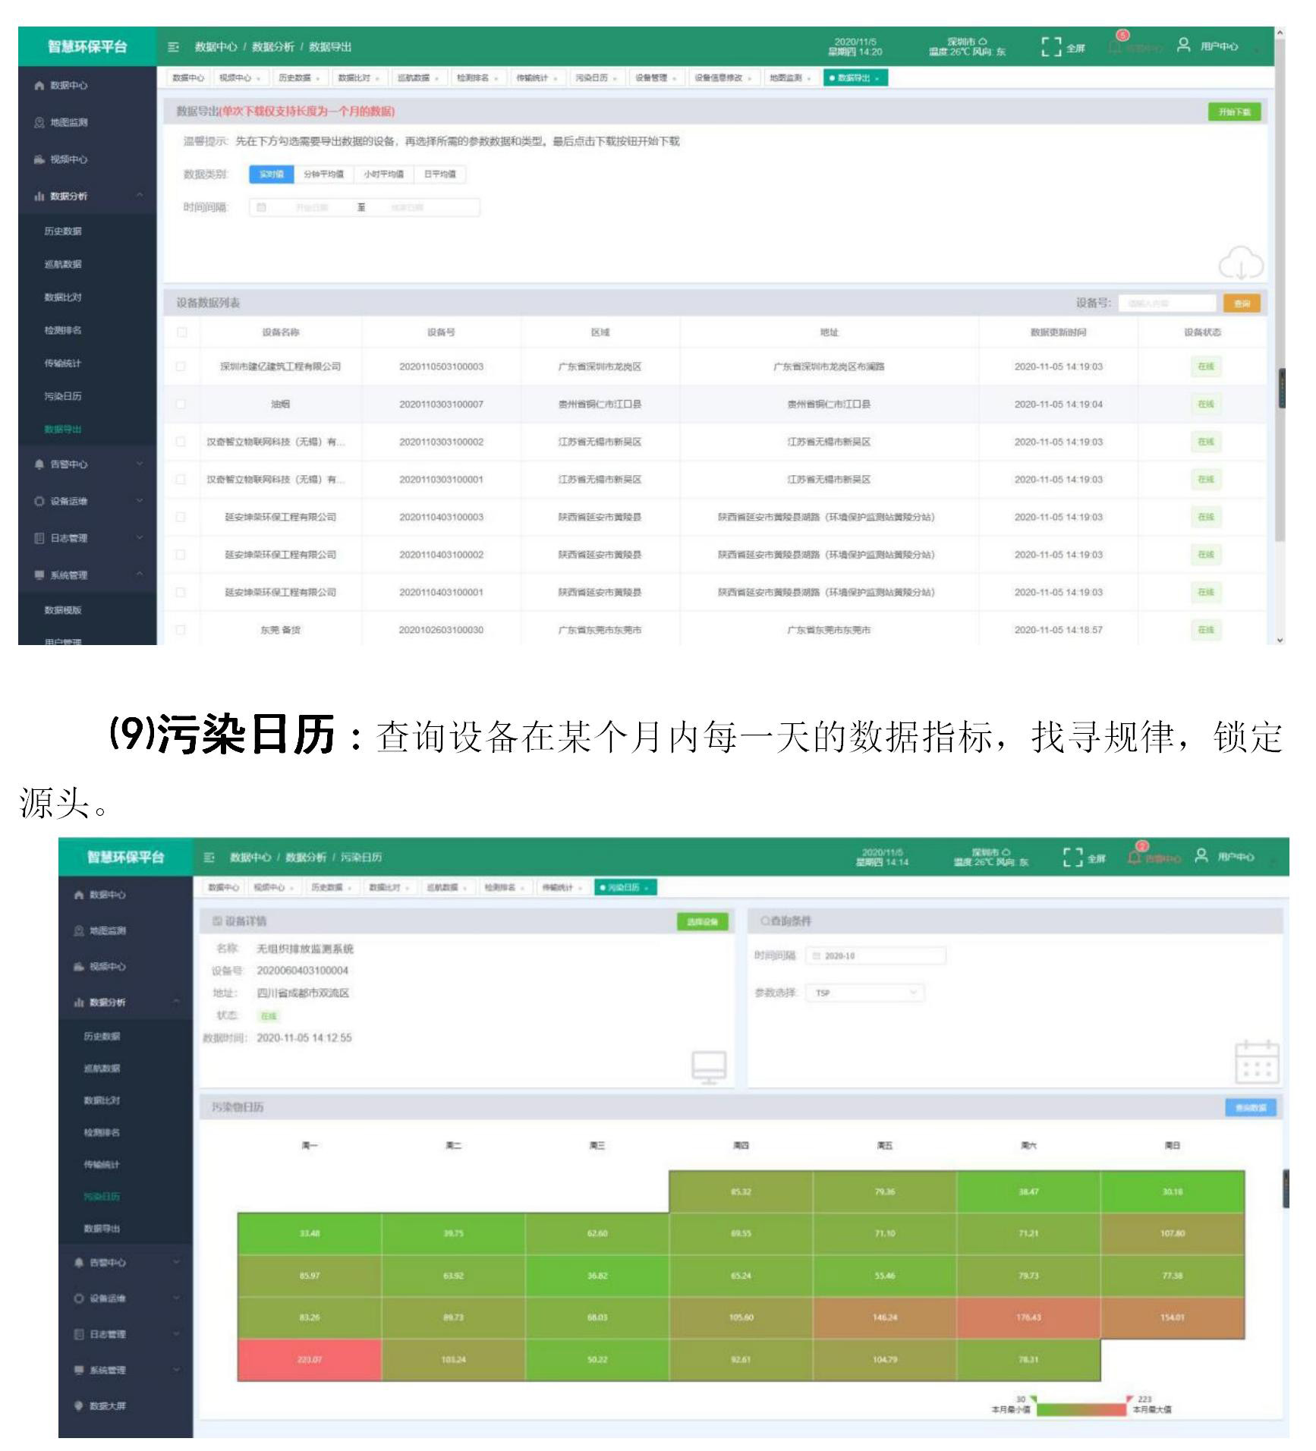Open 地图监测 from the top sidebar
The height and width of the screenshot is (1451, 1316).
tap(68, 122)
